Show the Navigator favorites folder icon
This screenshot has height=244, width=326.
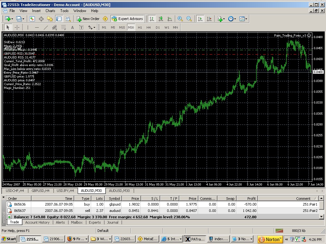tap(50, 19)
